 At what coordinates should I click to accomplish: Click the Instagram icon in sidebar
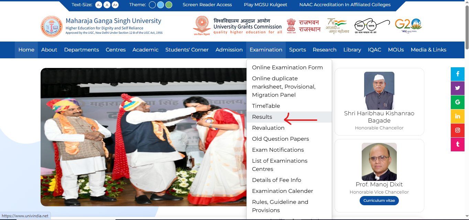[x=457, y=130]
